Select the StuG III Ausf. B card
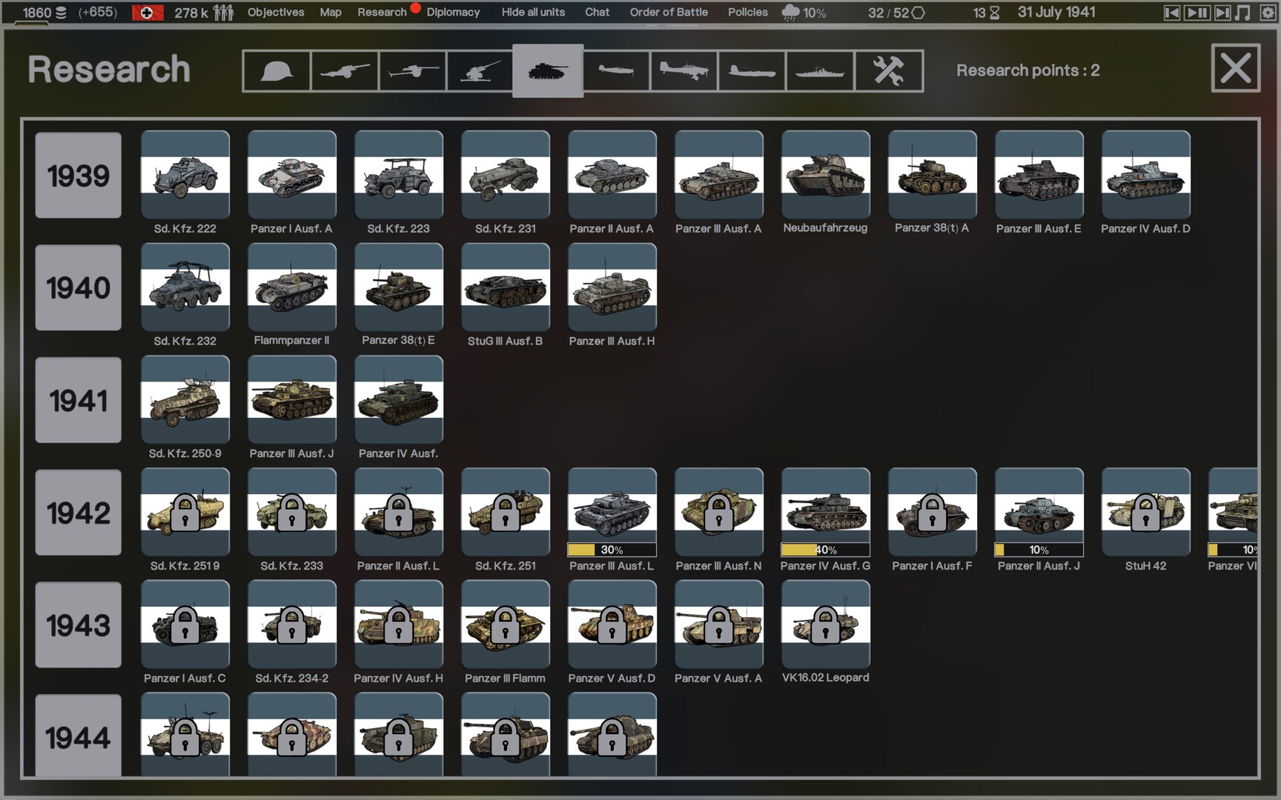This screenshot has height=800, width=1281. tap(506, 287)
